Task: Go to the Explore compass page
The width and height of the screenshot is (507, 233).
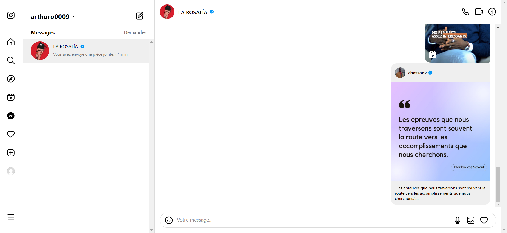Action: (x=11, y=79)
